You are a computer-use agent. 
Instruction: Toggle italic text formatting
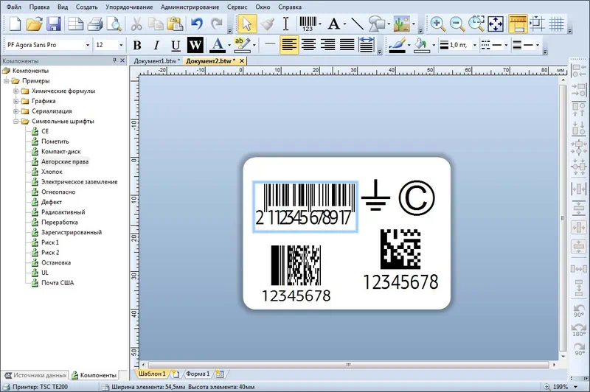156,45
